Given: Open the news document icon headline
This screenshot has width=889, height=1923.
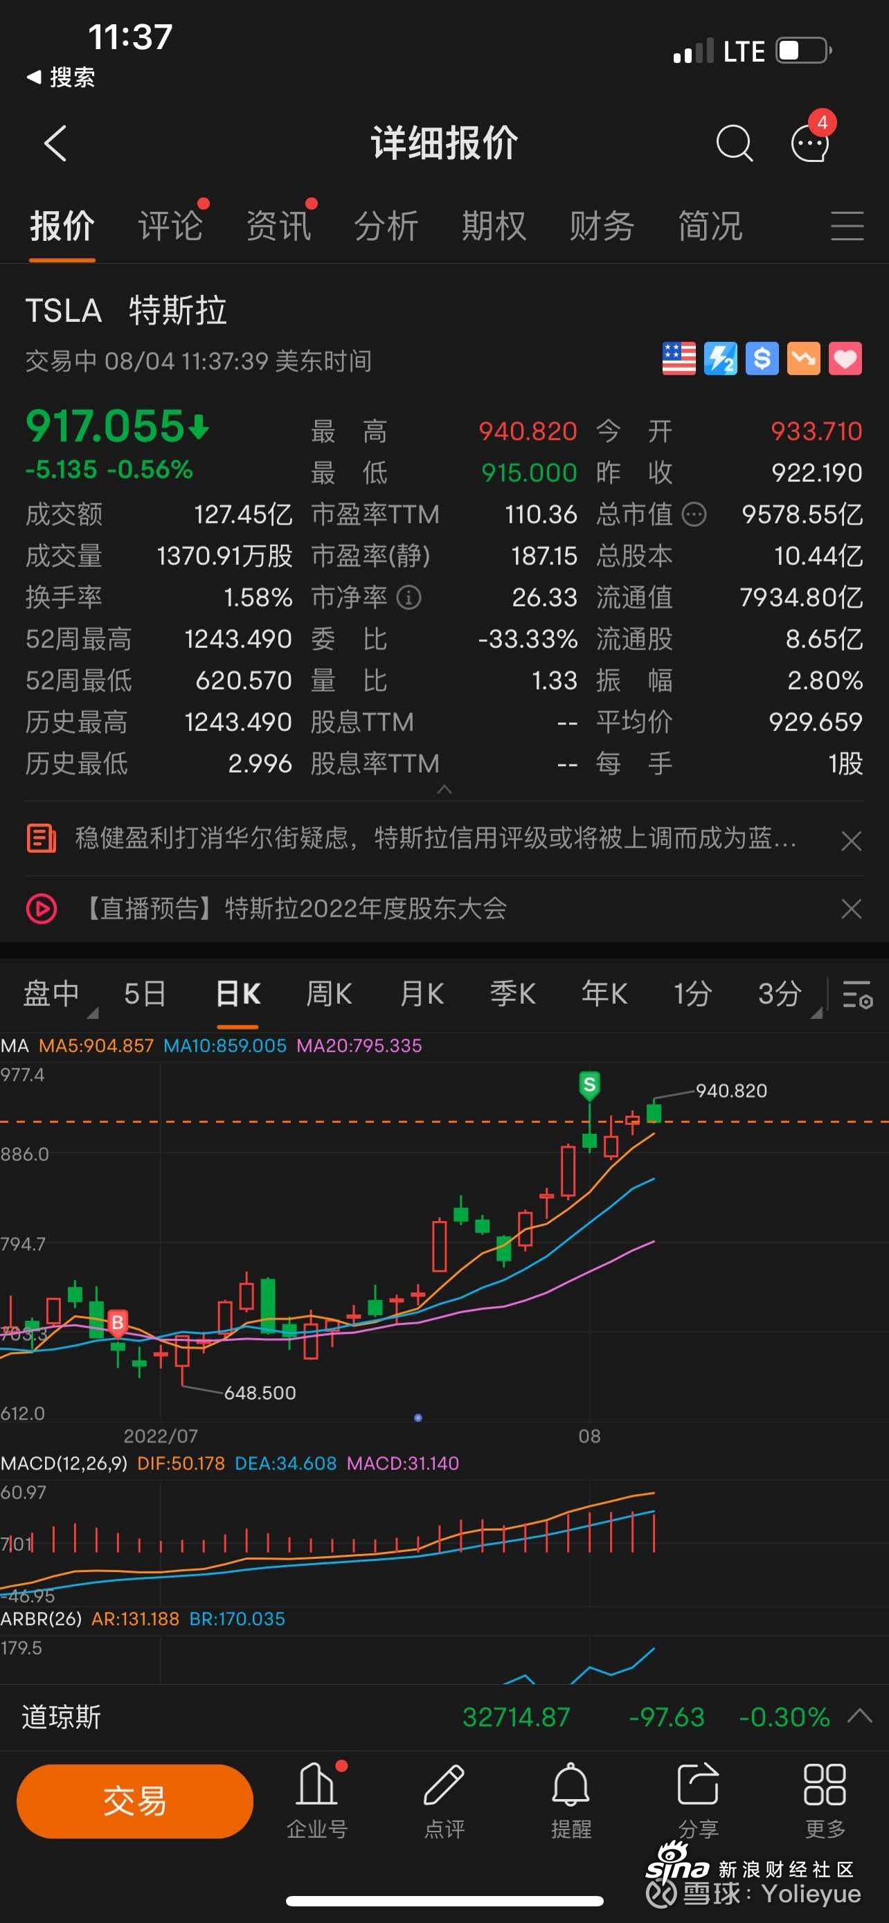Looking at the screenshot, I should tap(42, 838).
